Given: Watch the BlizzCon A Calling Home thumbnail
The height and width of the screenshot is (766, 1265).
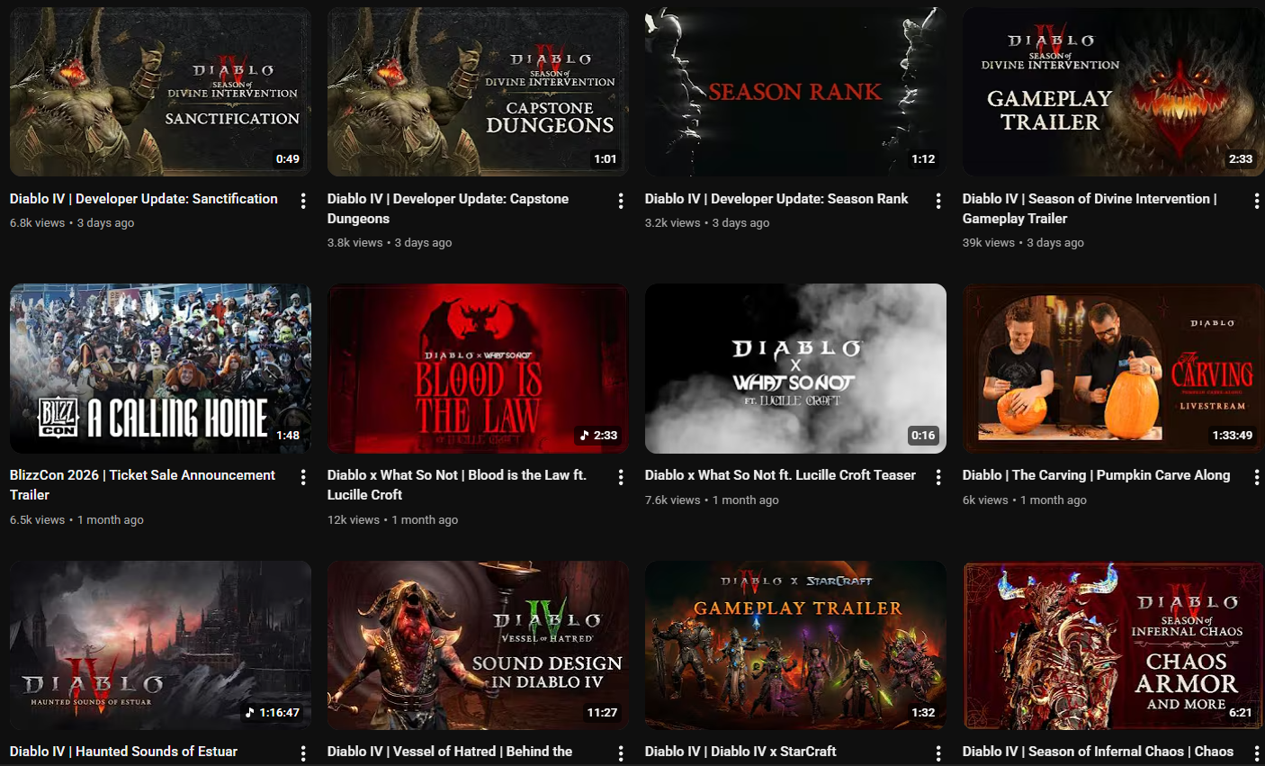Looking at the screenshot, I should point(160,368).
